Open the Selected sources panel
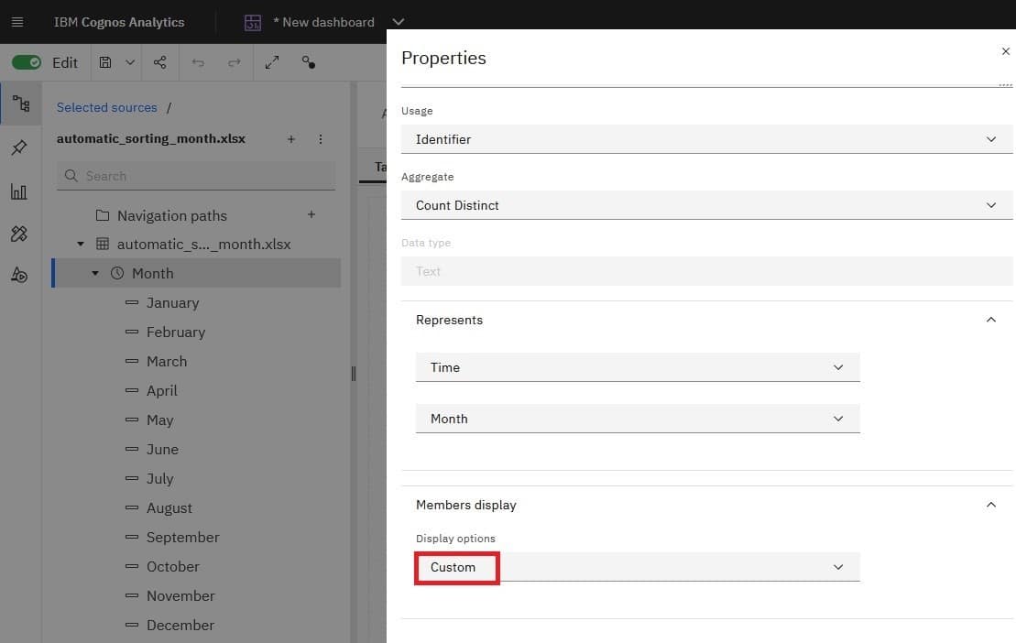Image resolution: width=1016 pixels, height=643 pixels. [x=20, y=104]
